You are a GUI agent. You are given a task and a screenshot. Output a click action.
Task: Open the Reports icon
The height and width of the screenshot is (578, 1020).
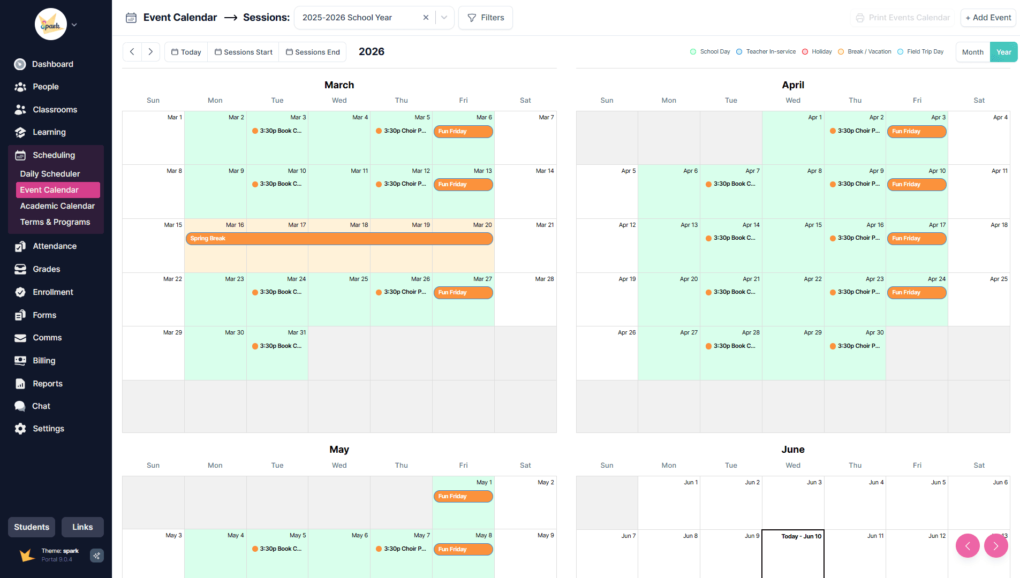click(20, 384)
